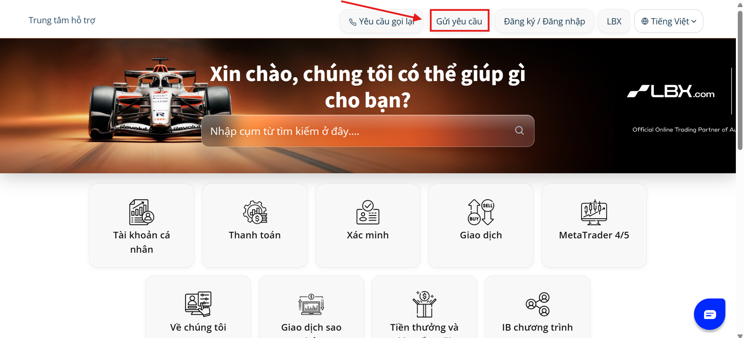Open Tài khoản cá nhân category icon

coord(142,212)
